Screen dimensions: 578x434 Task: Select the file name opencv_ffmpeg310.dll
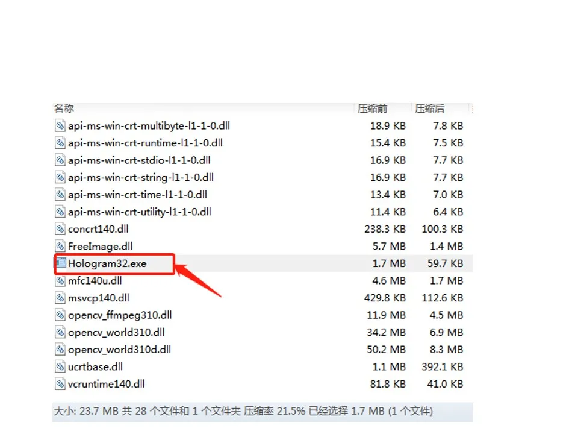pyautogui.click(x=120, y=315)
